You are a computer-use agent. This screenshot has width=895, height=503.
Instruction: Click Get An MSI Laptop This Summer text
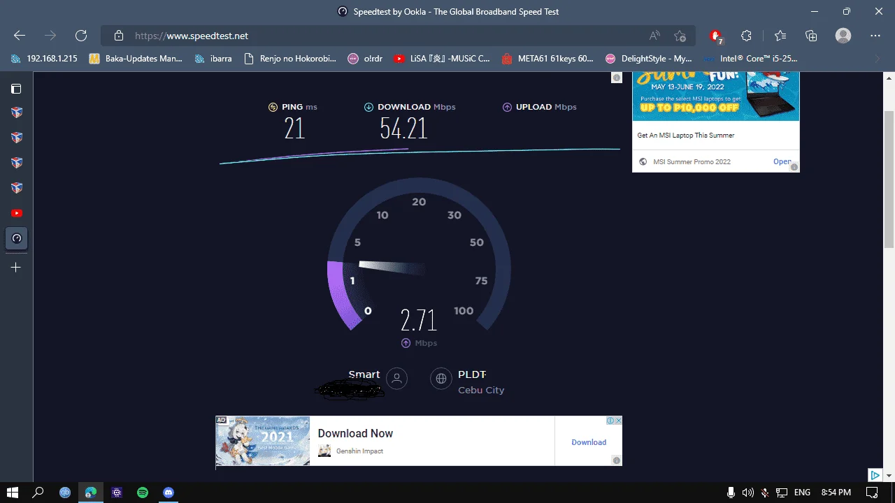pos(686,136)
